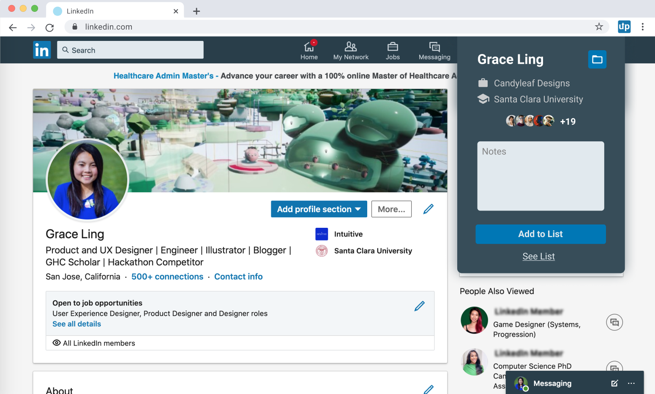This screenshot has width=655, height=394.
Task: Open the Game Designer member avatar
Action: tap(474, 320)
